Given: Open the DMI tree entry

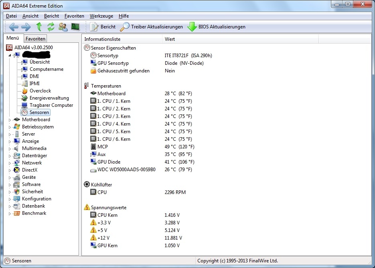Looking at the screenshot, I should click(x=34, y=76).
